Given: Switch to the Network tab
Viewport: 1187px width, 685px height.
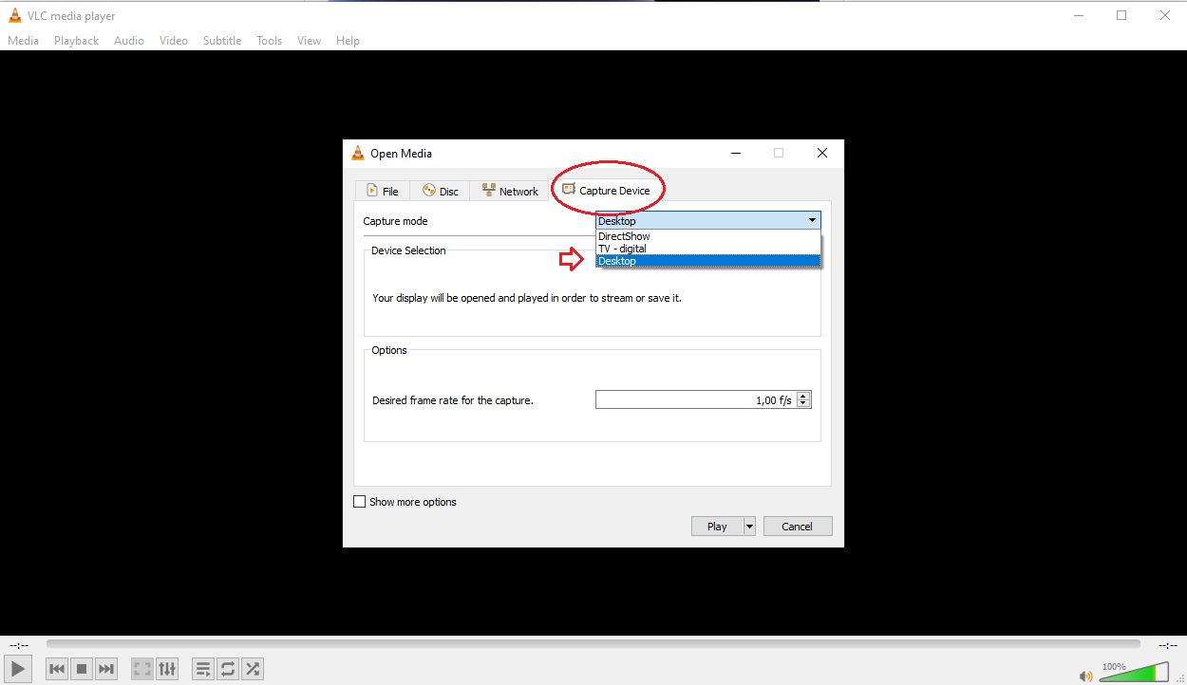Looking at the screenshot, I should pyautogui.click(x=510, y=191).
